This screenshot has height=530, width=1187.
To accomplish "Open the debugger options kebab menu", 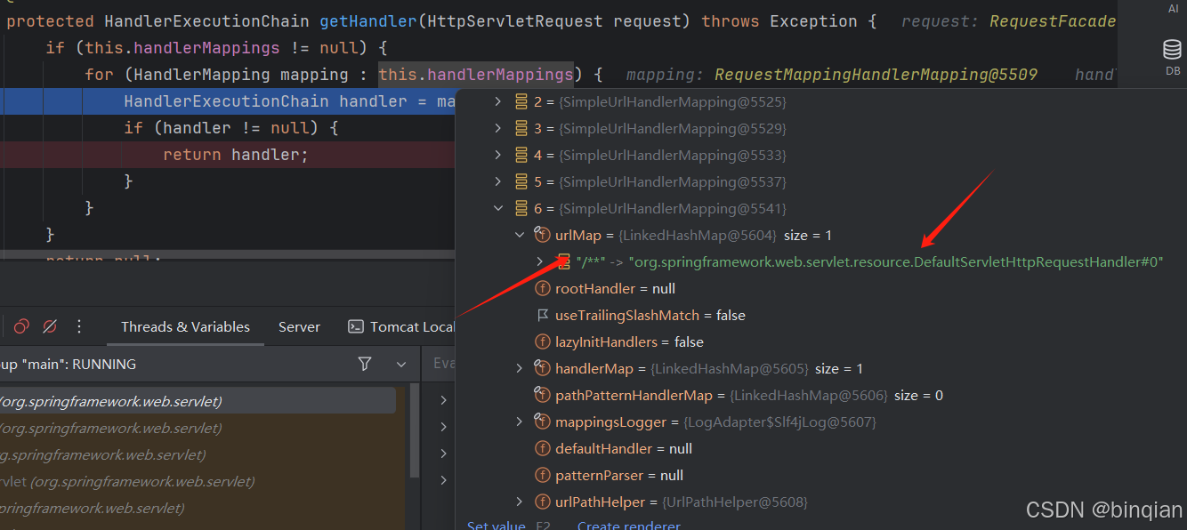I will pos(78,327).
